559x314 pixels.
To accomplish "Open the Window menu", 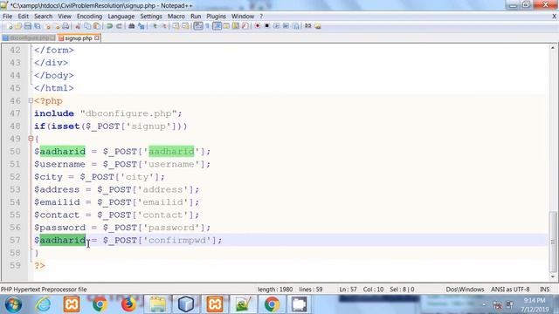I will coord(243,17).
